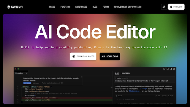Click the Apple icon in the header Download button
The width and height of the screenshot is (190, 107).
171,7
